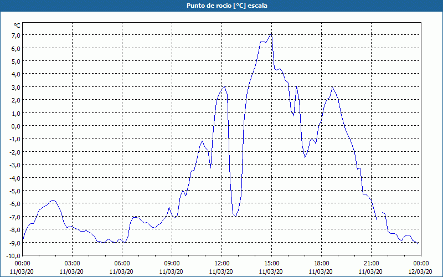The height and width of the screenshot is (277, 443).
Task: Click the °C unit label on the axis
Action: click(17, 25)
